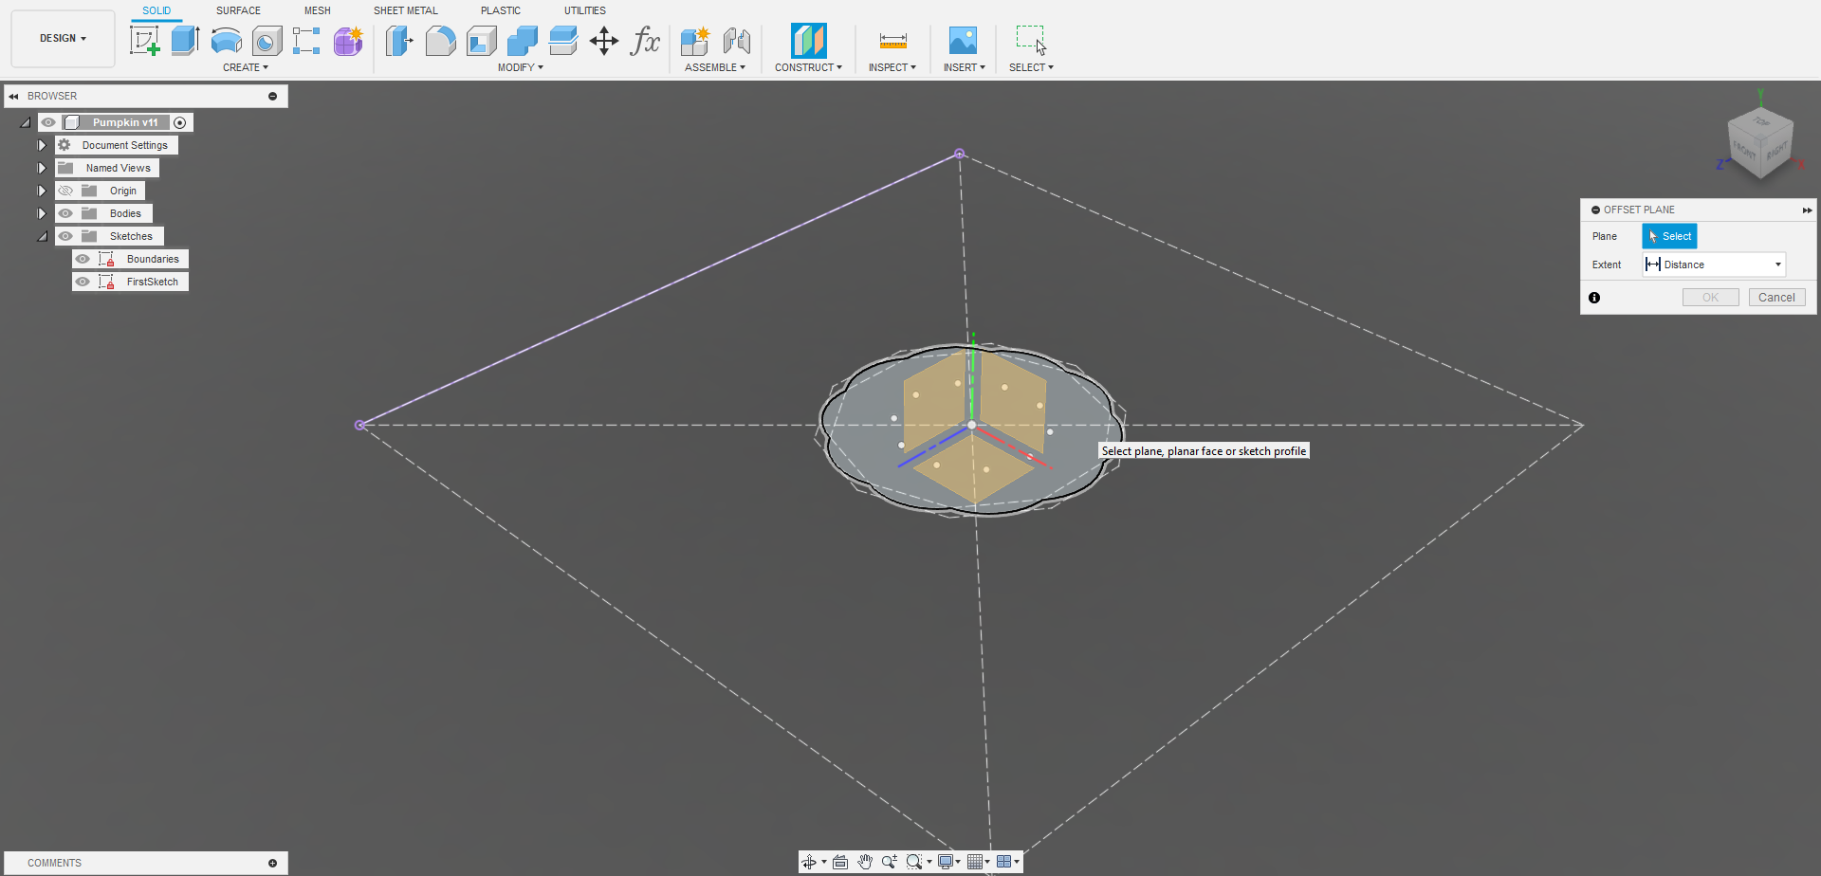Image resolution: width=1821 pixels, height=876 pixels.
Task: Click OK in Offset Plane dialog
Action: click(x=1710, y=298)
